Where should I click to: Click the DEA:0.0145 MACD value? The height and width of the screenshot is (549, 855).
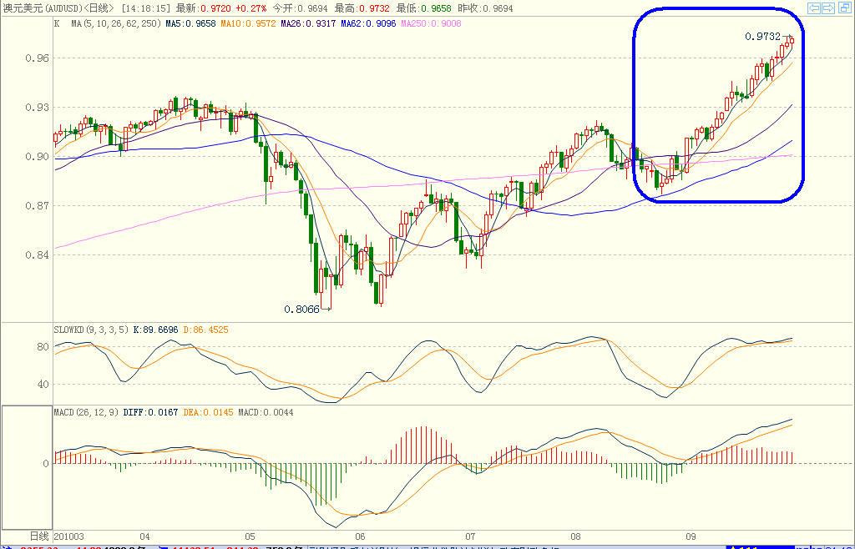tap(208, 412)
